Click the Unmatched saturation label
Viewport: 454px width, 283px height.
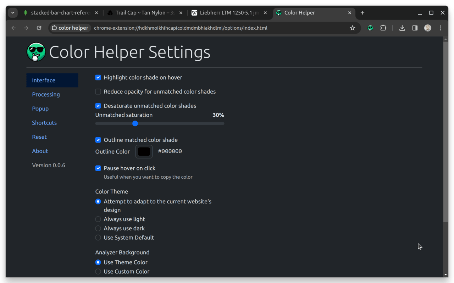click(124, 115)
